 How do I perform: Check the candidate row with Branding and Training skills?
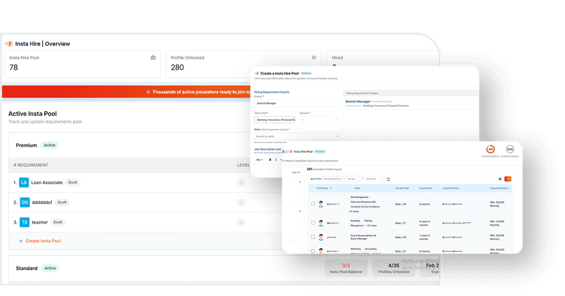pos(313,223)
